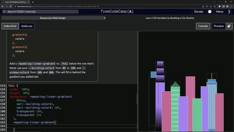
Task: Click the freecodecamp.org address bar URL
Action: 58,7
